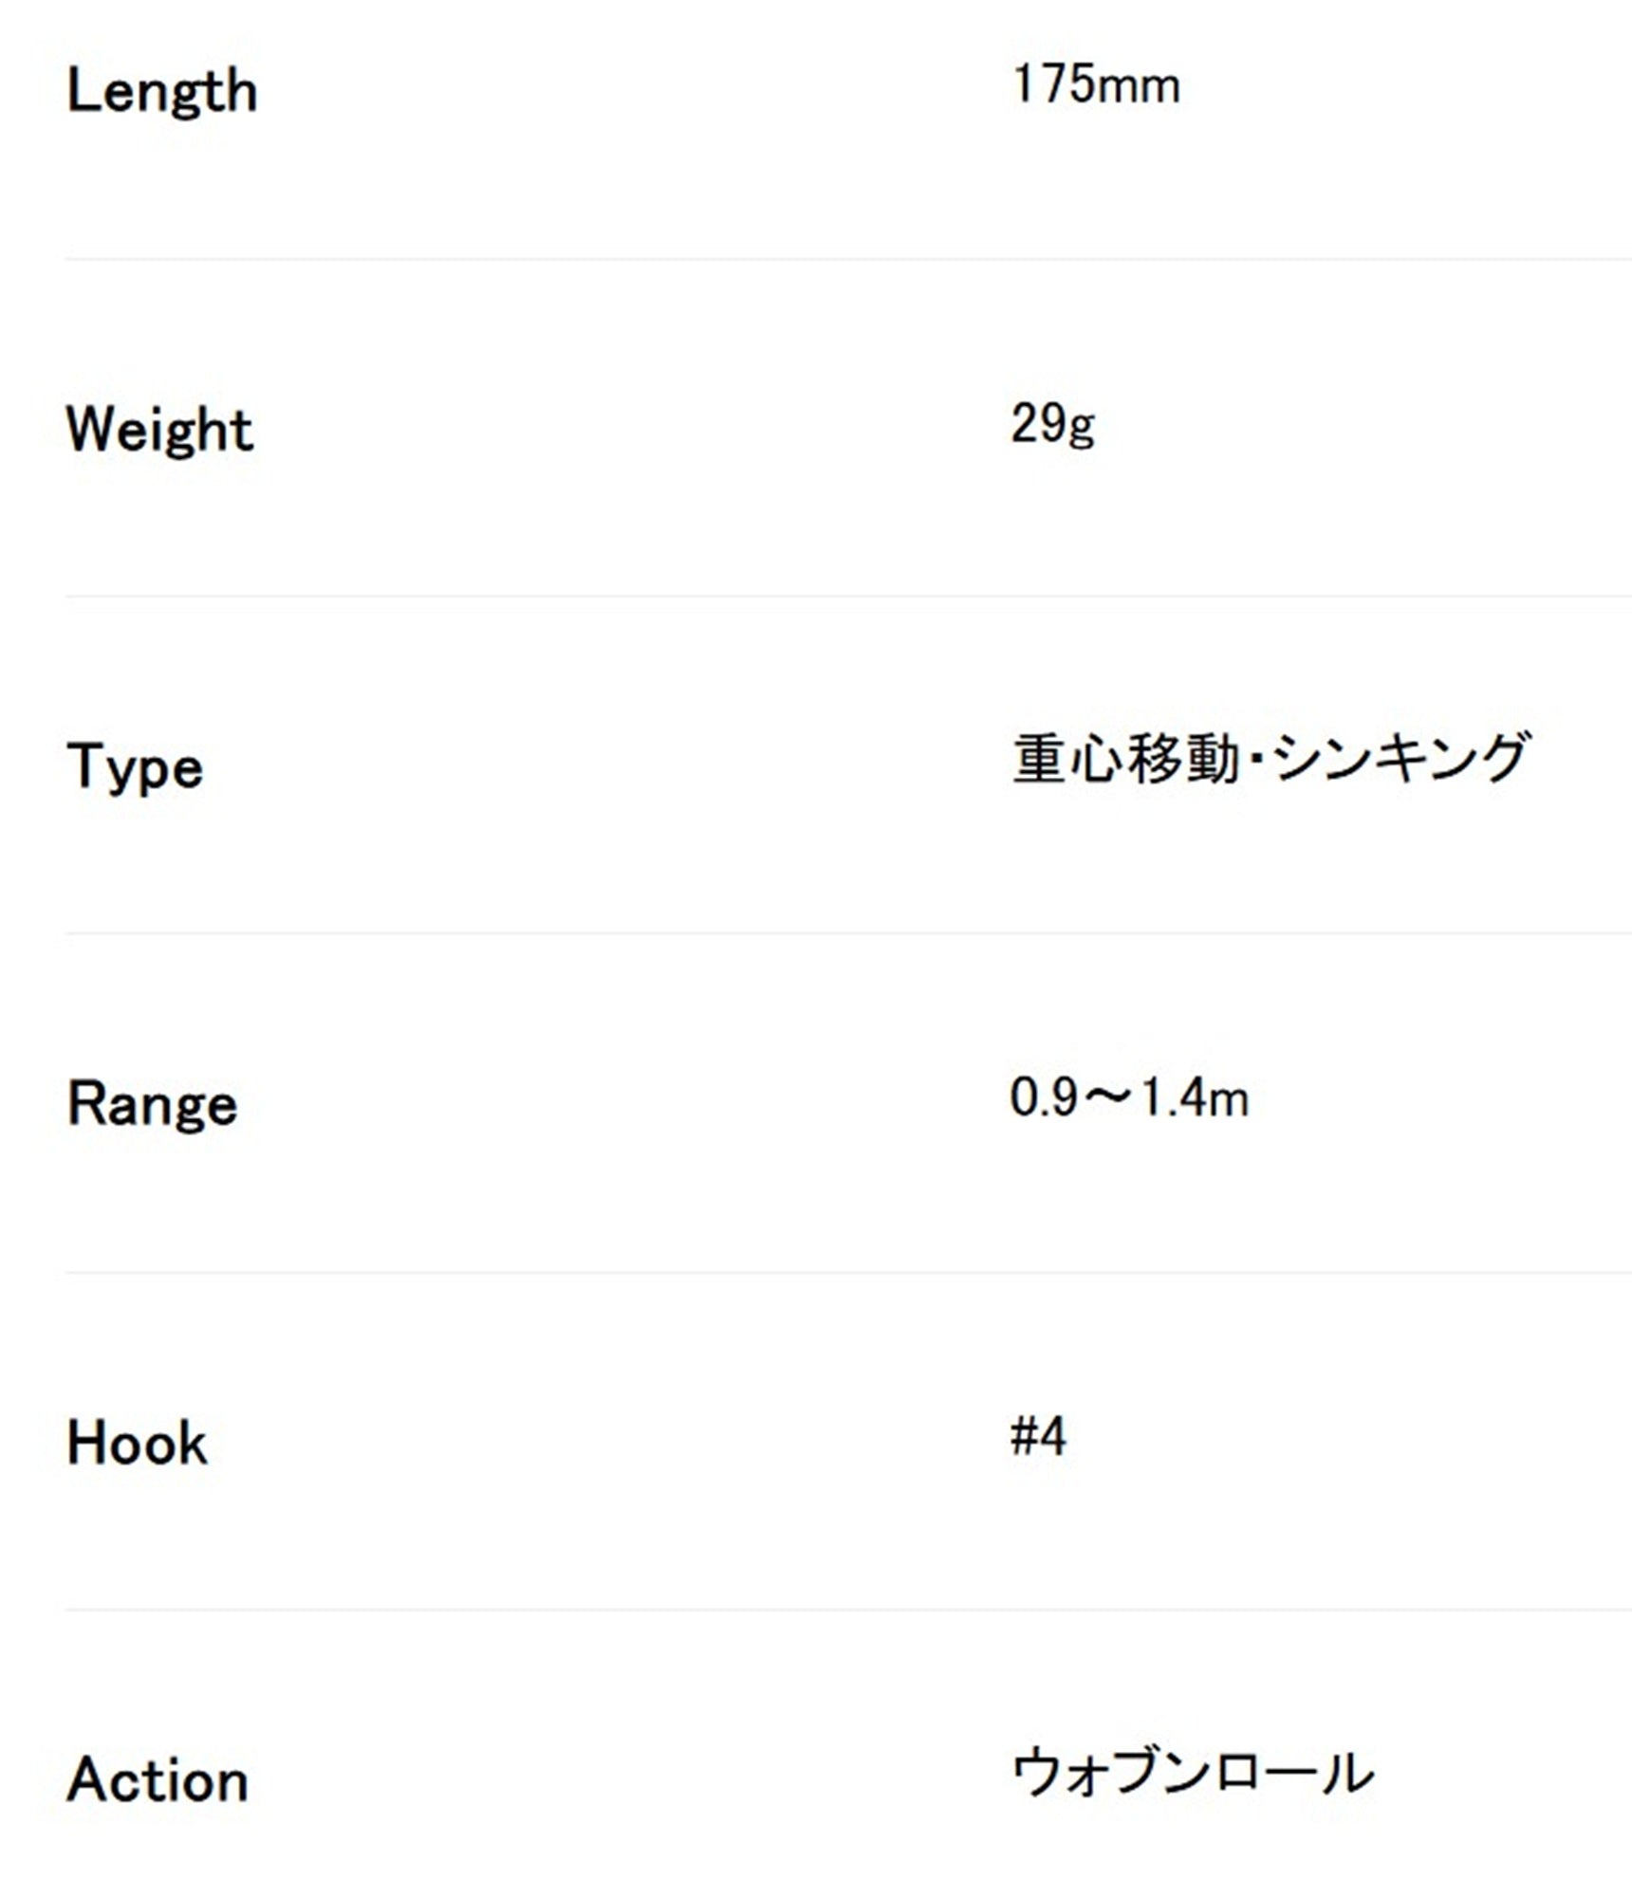The width and height of the screenshot is (1632, 1897).
Task: Click the Weight label
Action: point(160,430)
